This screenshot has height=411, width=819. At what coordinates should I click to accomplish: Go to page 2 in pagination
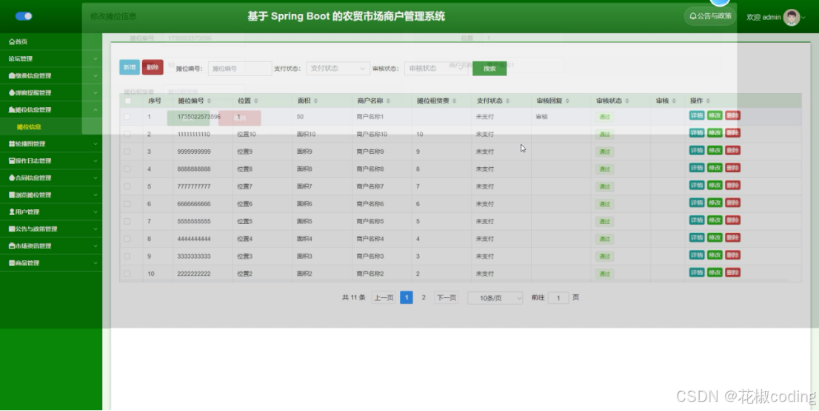coord(424,297)
